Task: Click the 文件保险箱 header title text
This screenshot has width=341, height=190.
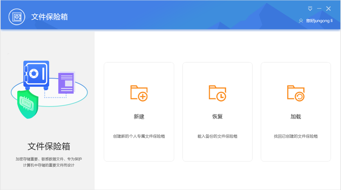Action: (x=50, y=17)
